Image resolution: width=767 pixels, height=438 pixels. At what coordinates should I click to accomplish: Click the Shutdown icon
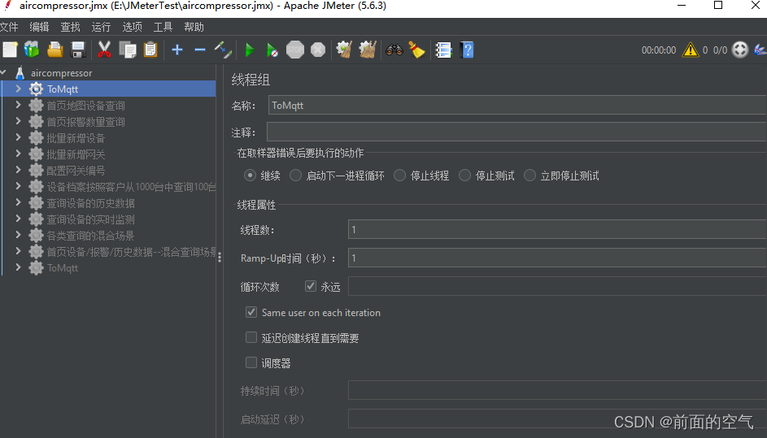[318, 50]
